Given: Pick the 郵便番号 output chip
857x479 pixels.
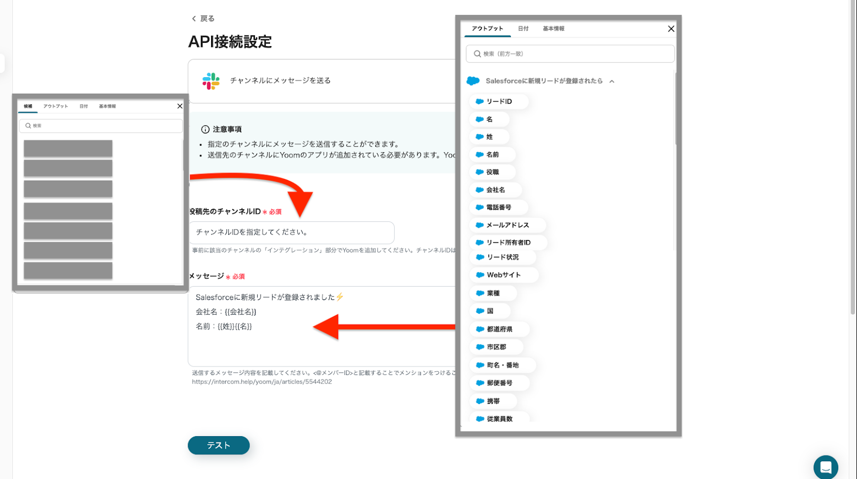Looking at the screenshot, I should 499,383.
